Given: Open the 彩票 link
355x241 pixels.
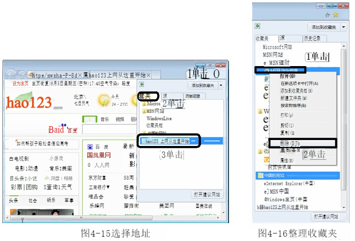Looking at the screenshot, I should coord(16,187).
